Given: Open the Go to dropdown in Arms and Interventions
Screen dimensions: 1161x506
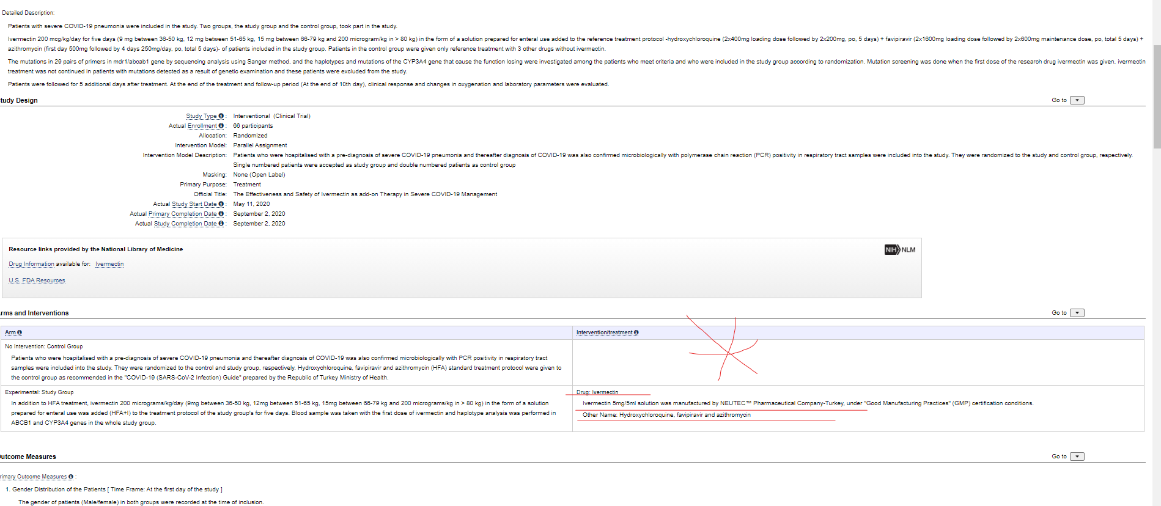Looking at the screenshot, I should [x=1077, y=313].
